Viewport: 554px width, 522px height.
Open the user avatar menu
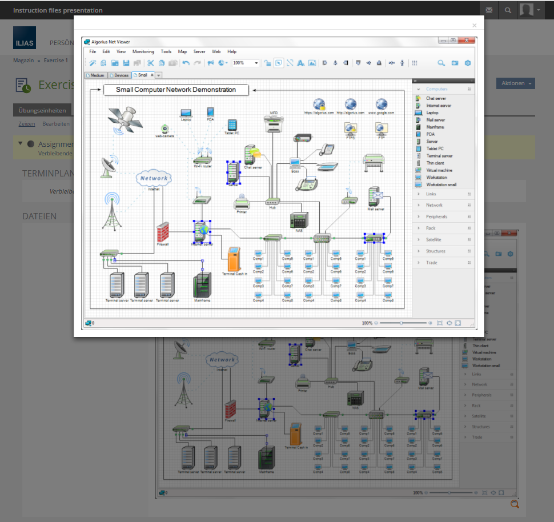point(530,10)
